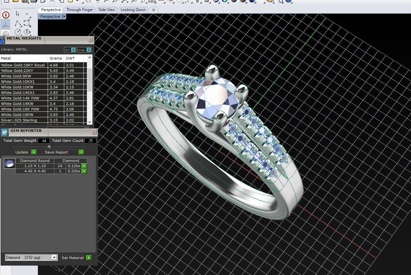Select the White Gold:14KW row
Image resolution: width=411 pixels, height=275 pixels.
pos(43,104)
